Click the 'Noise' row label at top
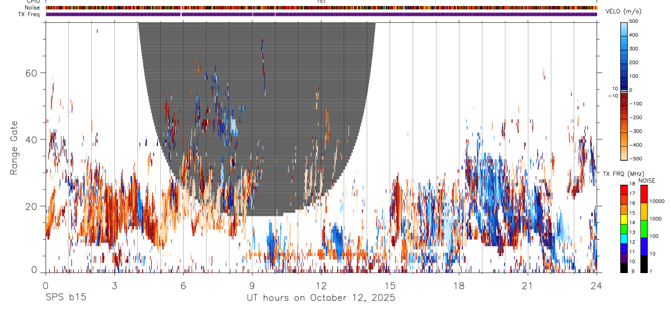Viewport: 671px width, 309px height. (33, 8)
